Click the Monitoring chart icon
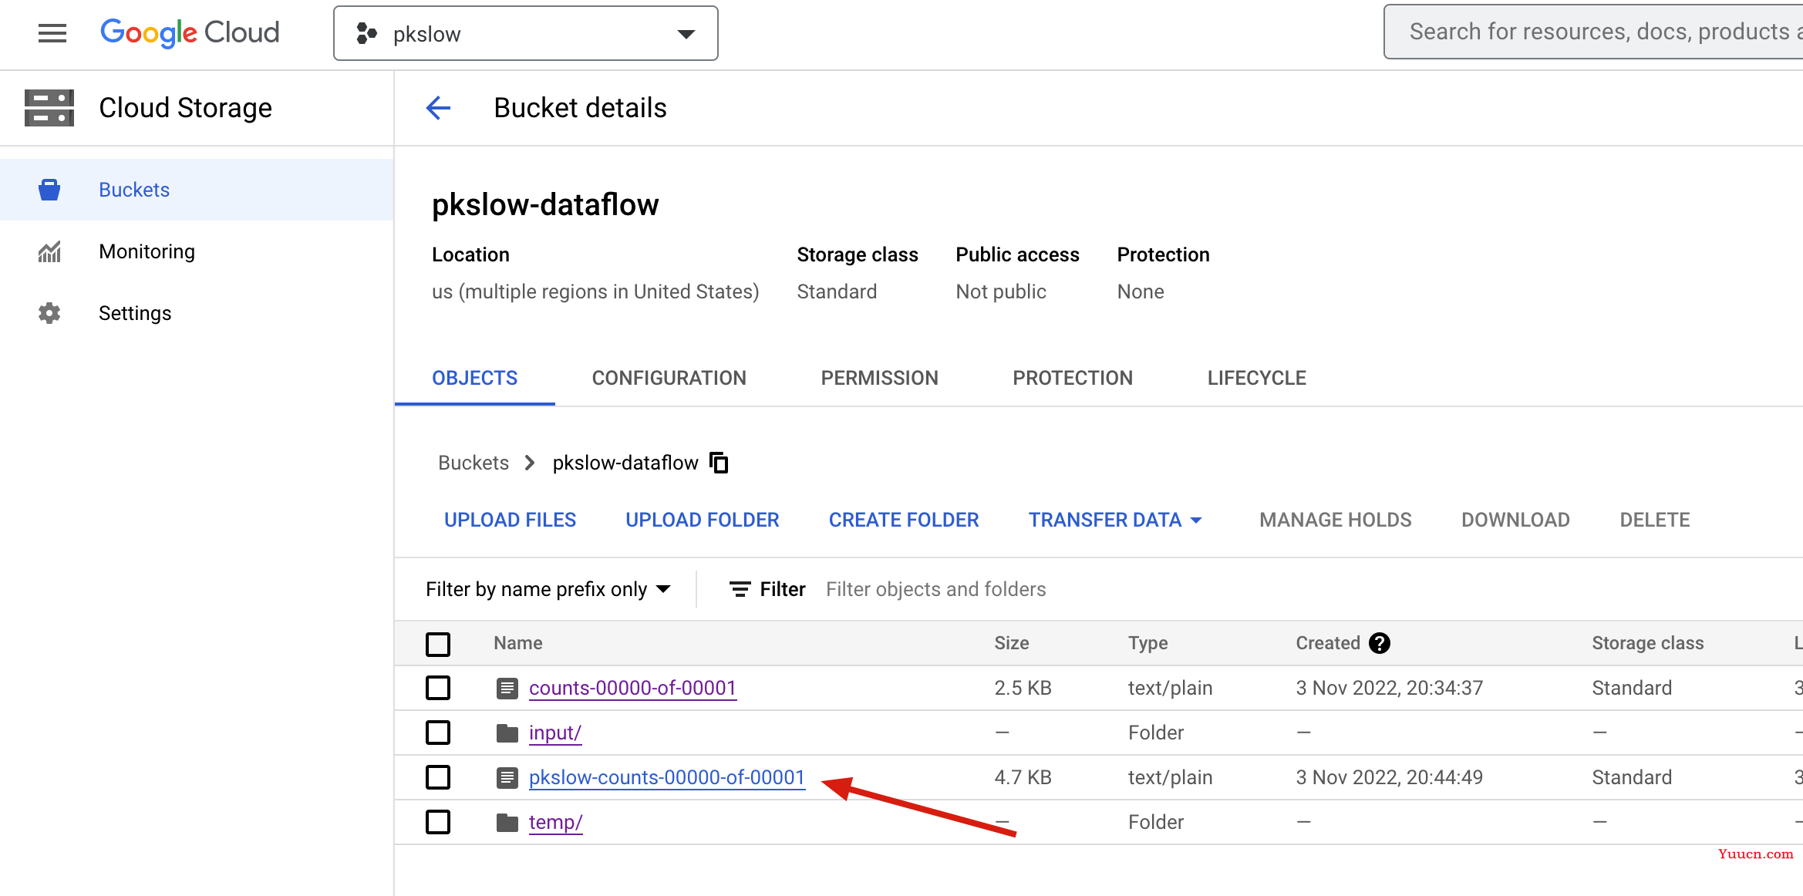 [x=49, y=251]
